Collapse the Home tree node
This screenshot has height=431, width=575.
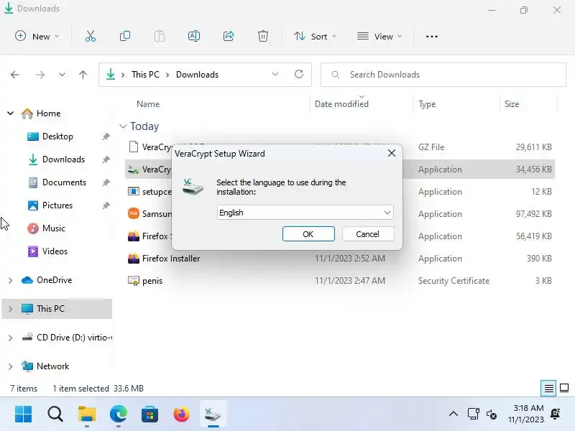tap(11, 113)
